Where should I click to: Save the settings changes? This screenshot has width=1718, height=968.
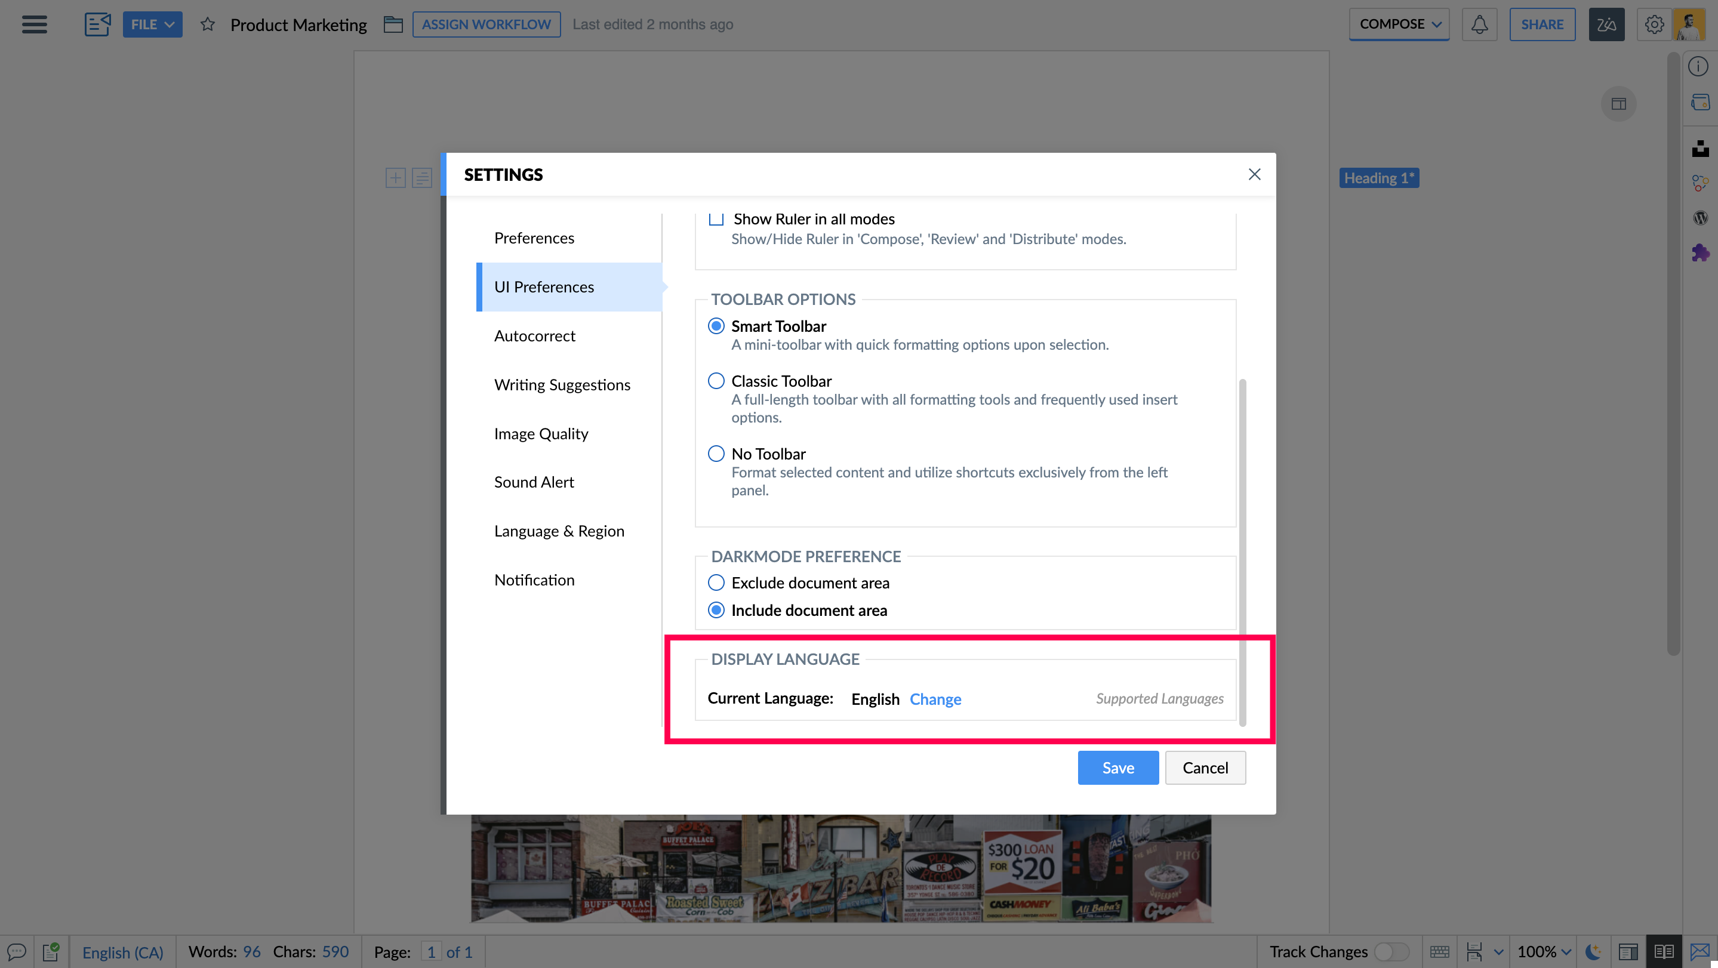1117,767
